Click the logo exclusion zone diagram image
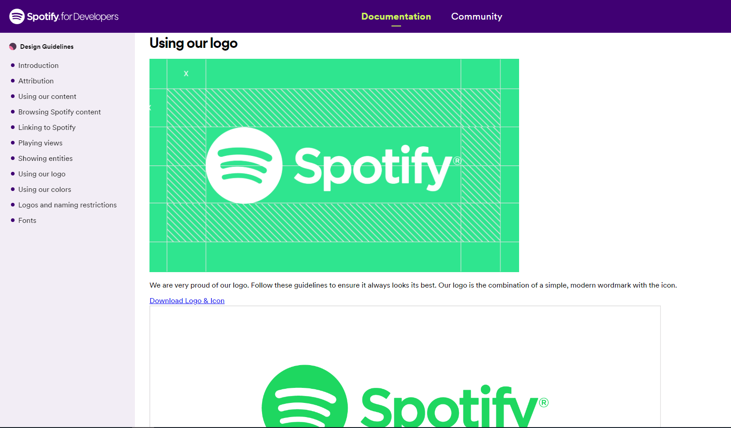 (334, 165)
